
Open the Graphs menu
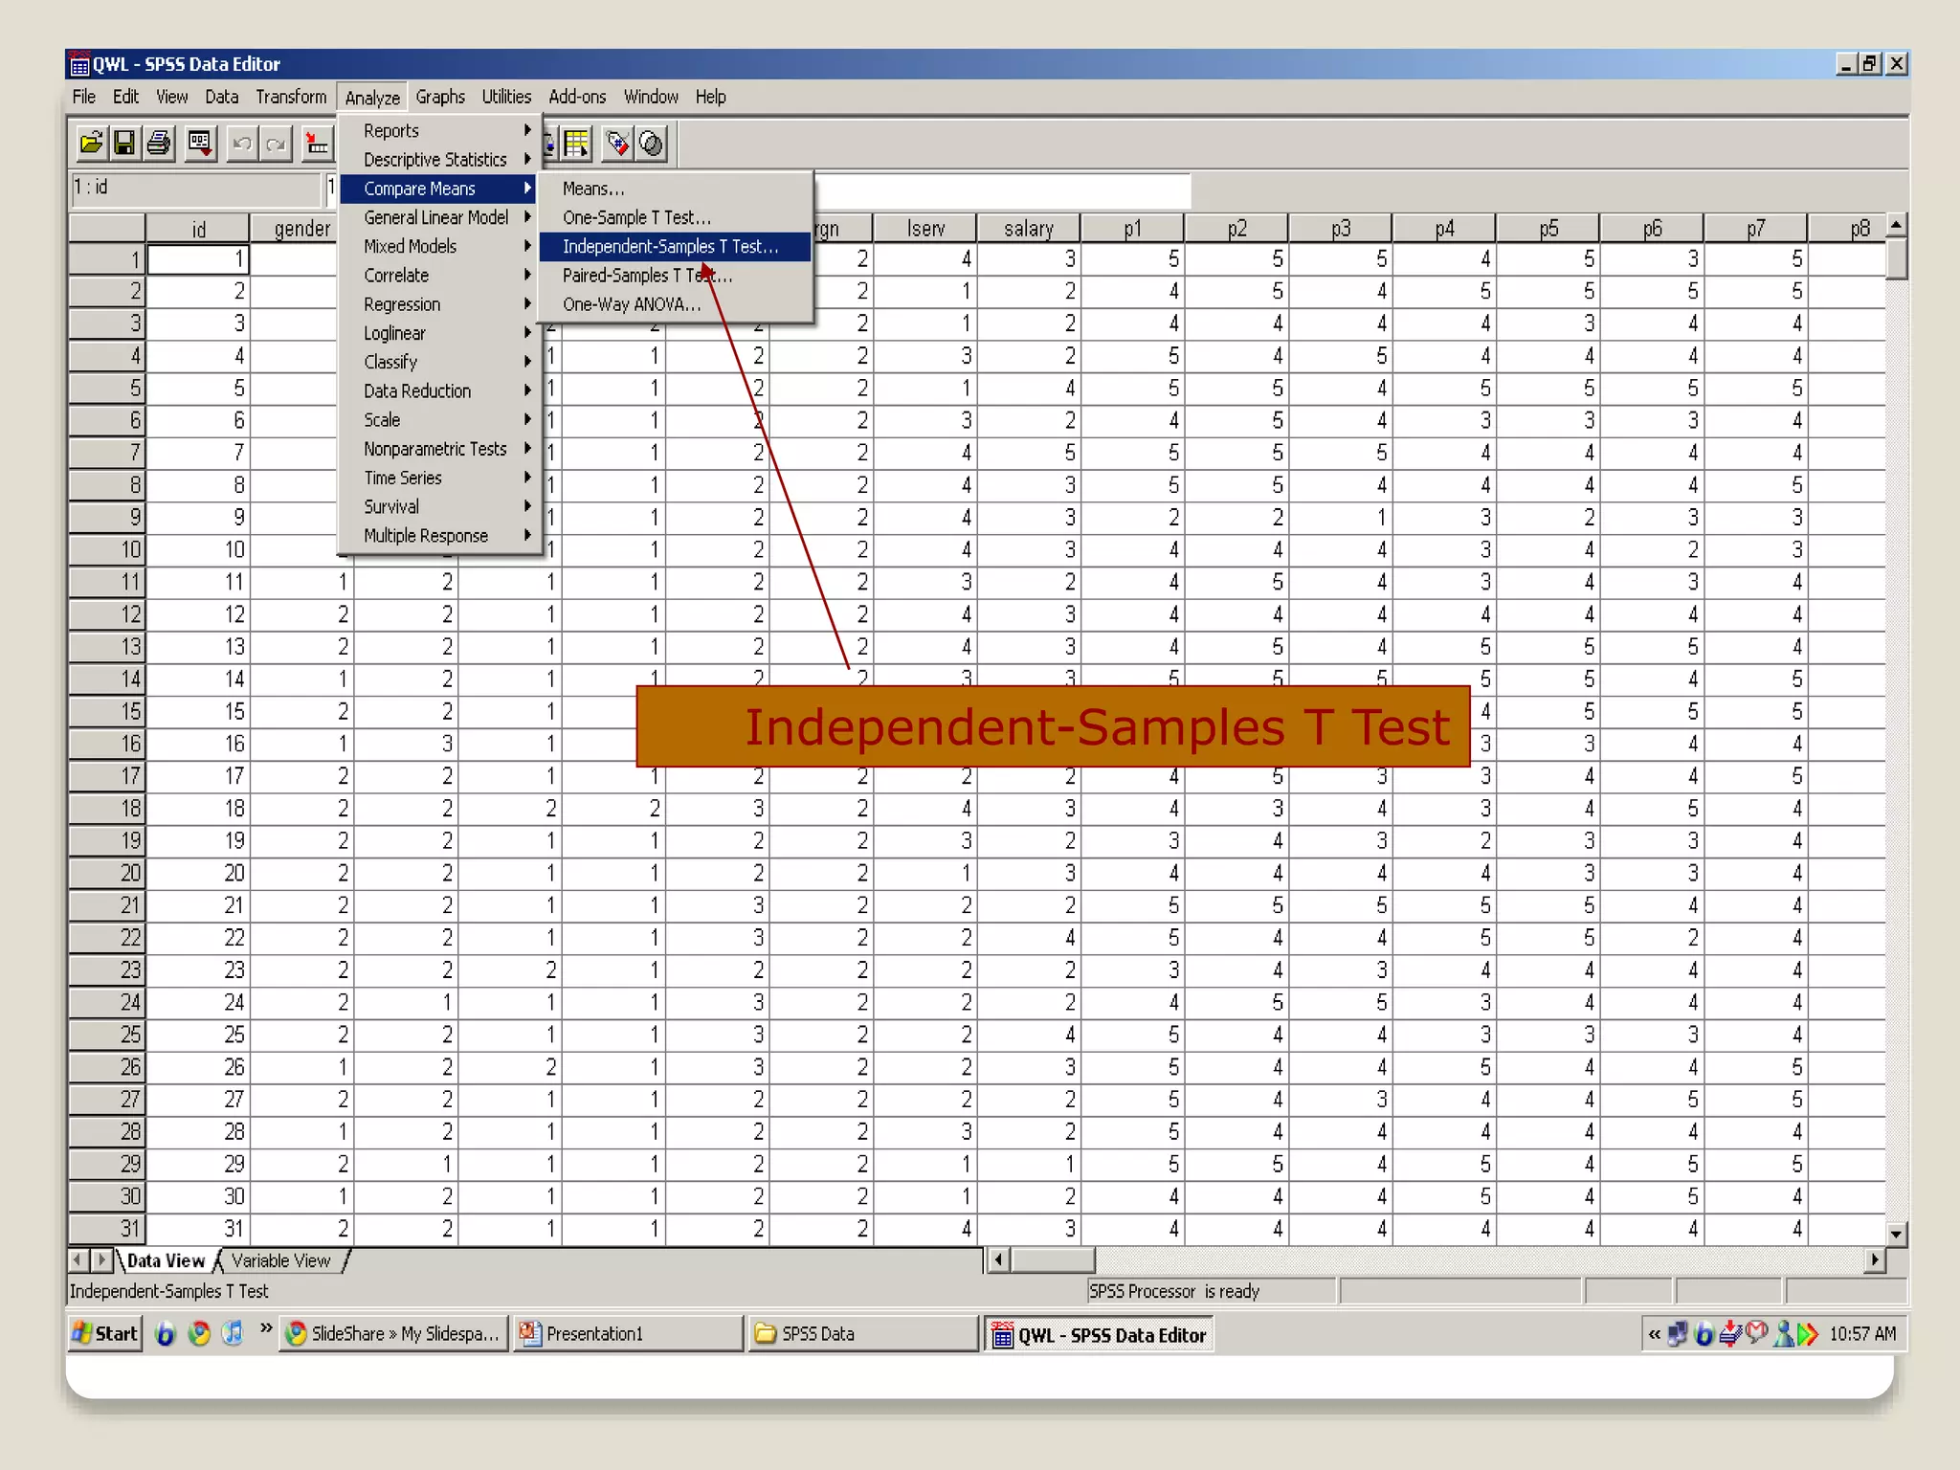coord(440,97)
